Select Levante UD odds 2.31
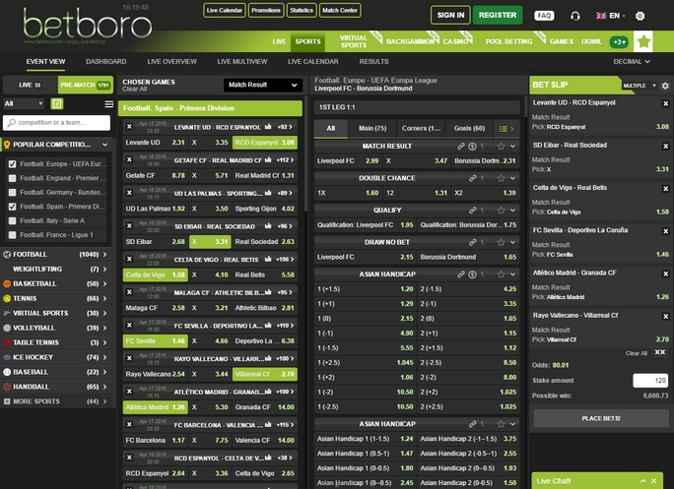674x489 pixels. (155, 143)
